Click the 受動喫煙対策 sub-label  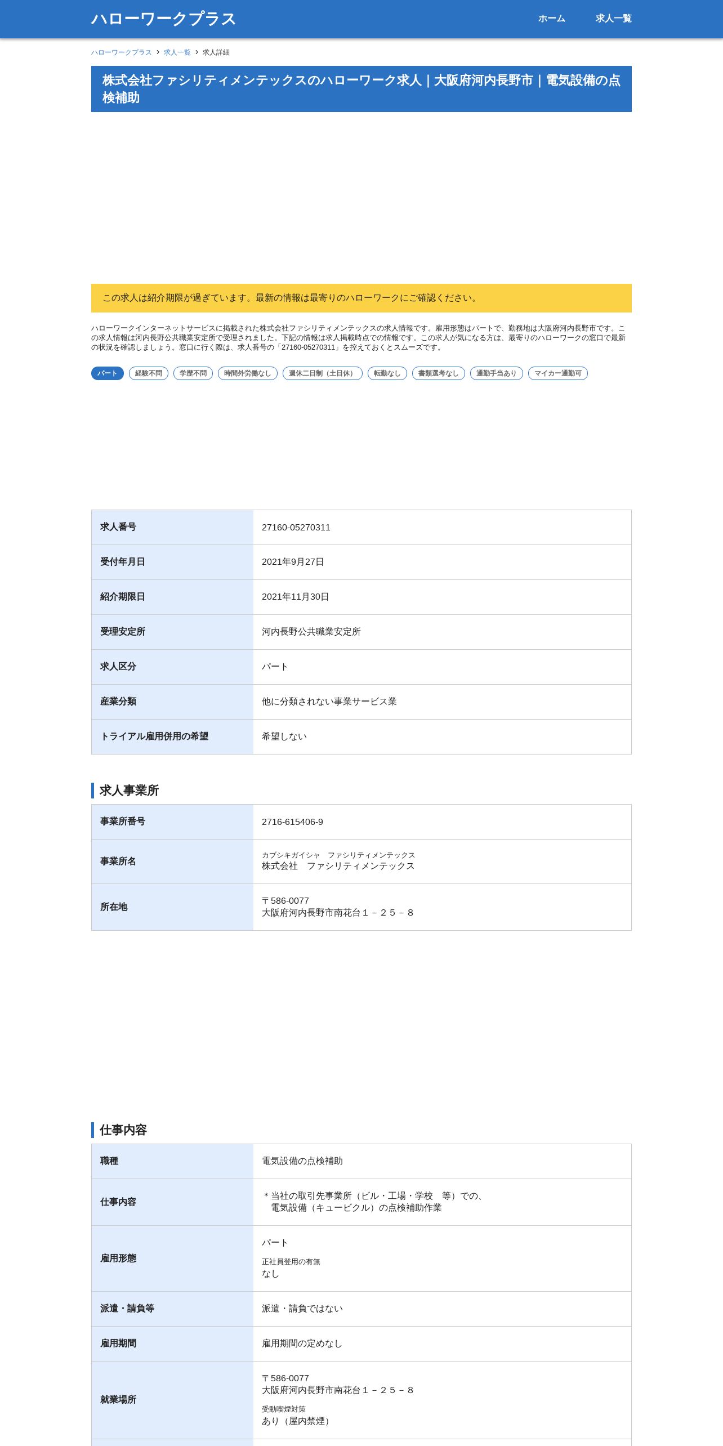point(284,1409)
